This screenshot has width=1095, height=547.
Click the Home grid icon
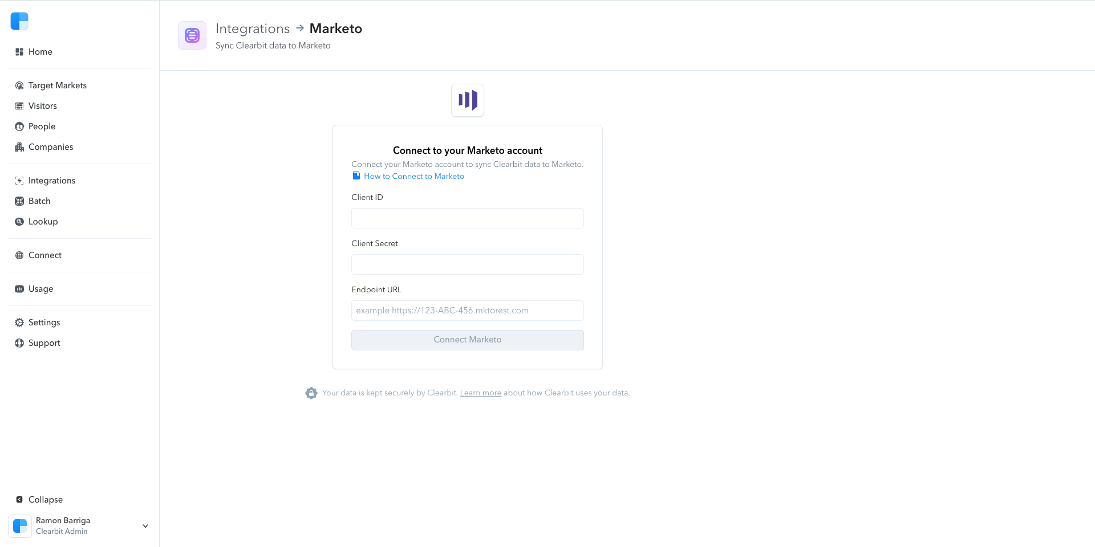19,52
